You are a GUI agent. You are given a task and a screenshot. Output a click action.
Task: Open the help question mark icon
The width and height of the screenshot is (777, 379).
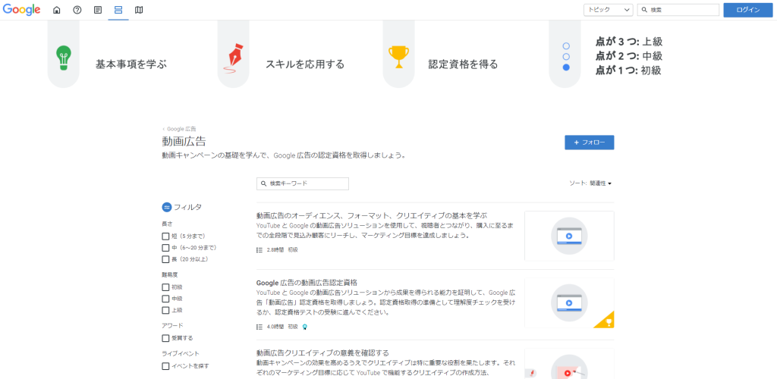77,10
